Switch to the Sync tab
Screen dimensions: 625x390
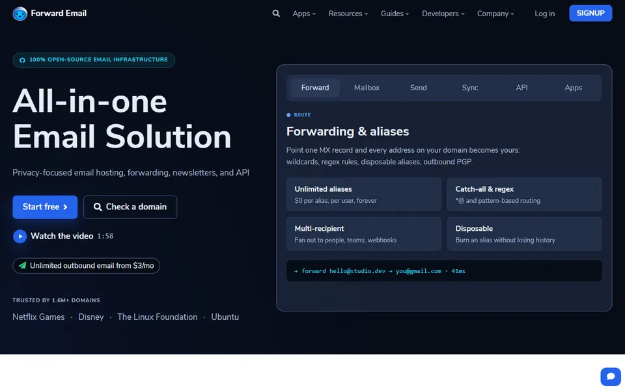tap(470, 88)
